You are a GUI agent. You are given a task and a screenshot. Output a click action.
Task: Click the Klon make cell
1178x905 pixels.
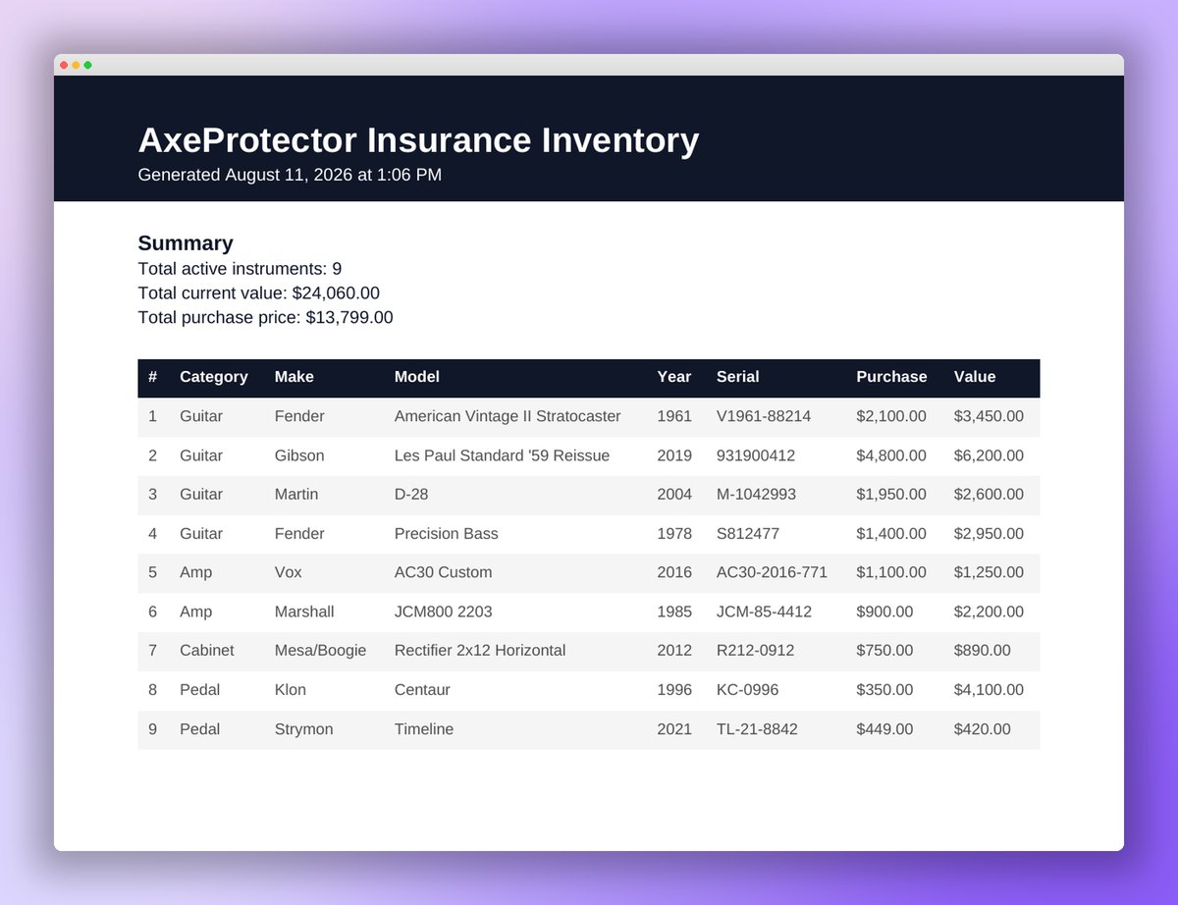(291, 690)
